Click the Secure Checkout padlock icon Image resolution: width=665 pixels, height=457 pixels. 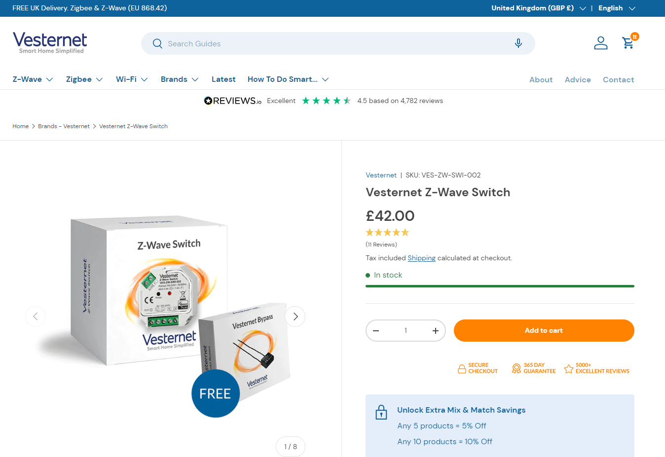(462, 368)
